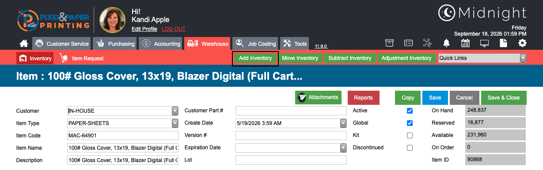This screenshot has width=543, height=170.
Task: Uncheck the Active checkbox
Action: [x=410, y=111]
